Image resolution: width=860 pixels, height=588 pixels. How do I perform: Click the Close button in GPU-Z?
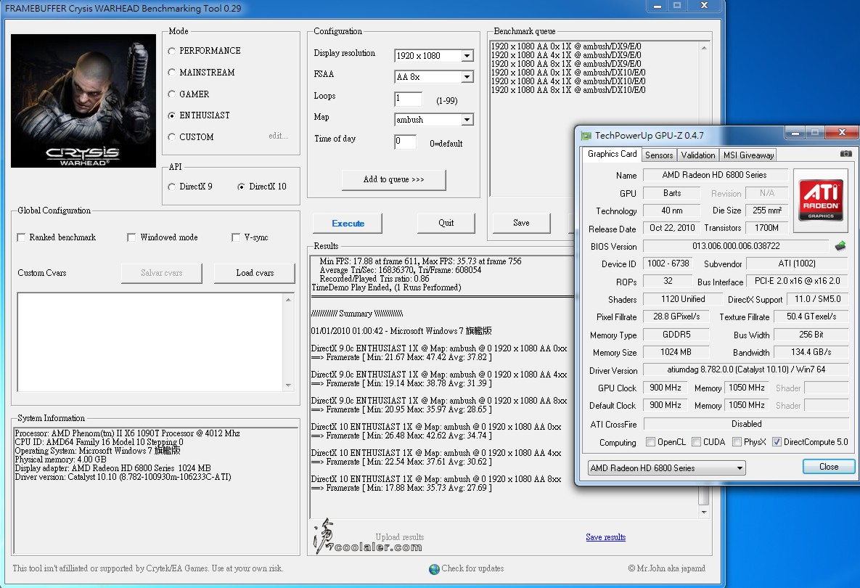click(829, 467)
